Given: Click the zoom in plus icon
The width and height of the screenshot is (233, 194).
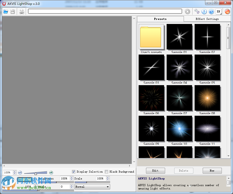Looking at the screenshot, I should 51,173.
